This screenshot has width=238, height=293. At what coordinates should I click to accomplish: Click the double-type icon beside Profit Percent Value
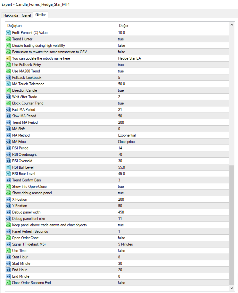pos(8,33)
